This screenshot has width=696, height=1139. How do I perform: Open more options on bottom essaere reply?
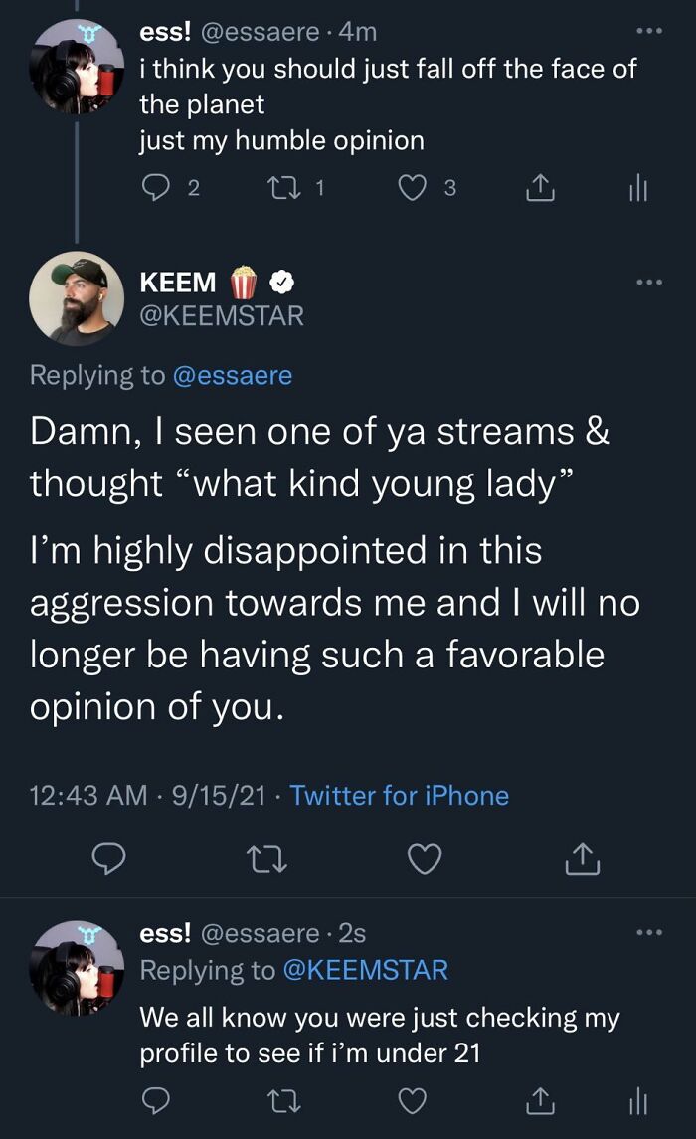tap(648, 932)
